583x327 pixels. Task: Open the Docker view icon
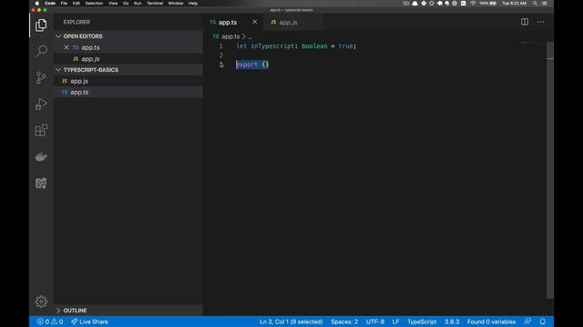pos(41,156)
